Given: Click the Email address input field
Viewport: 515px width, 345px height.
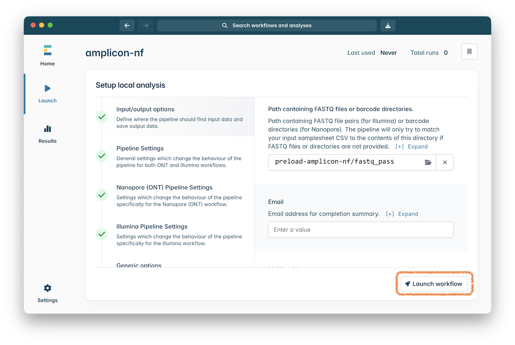Looking at the screenshot, I should 360,230.
